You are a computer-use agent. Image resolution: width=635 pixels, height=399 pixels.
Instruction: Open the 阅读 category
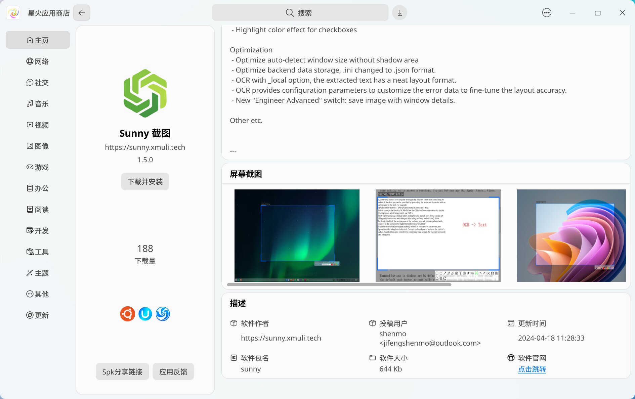[38, 209]
